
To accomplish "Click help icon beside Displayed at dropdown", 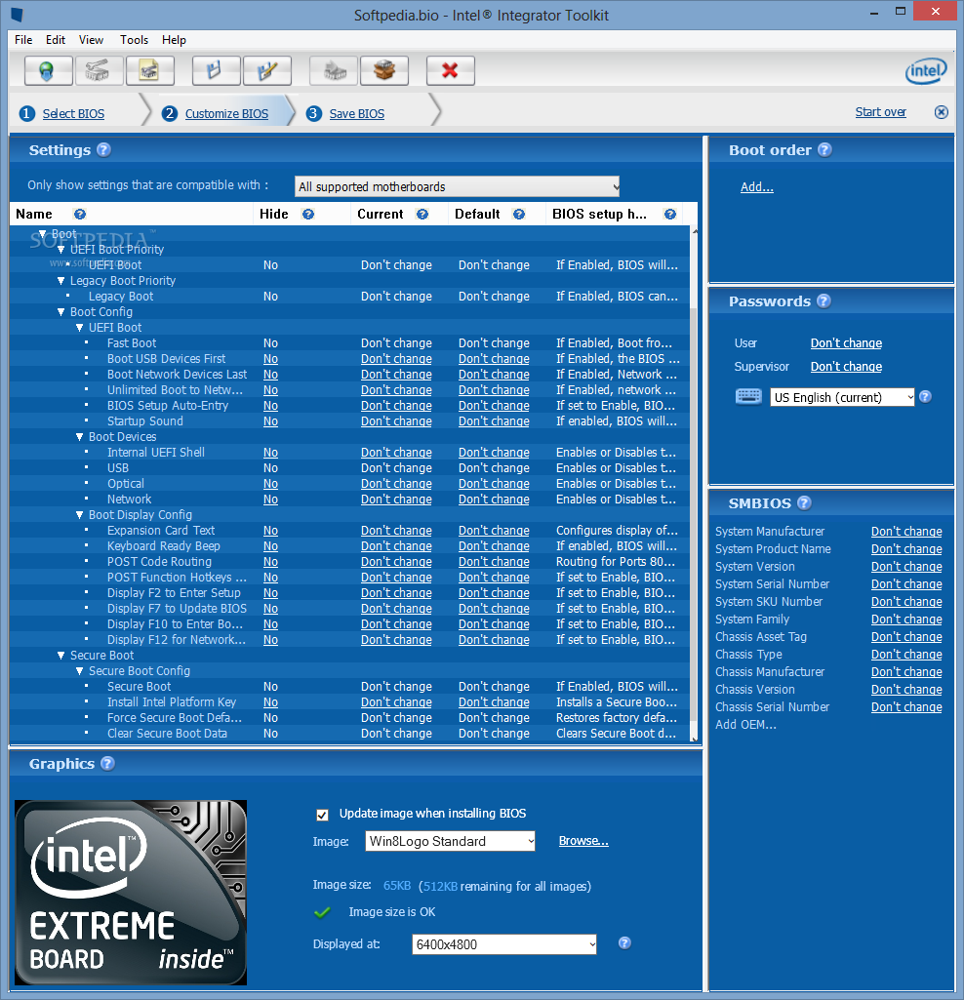I will tap(624, 943).
